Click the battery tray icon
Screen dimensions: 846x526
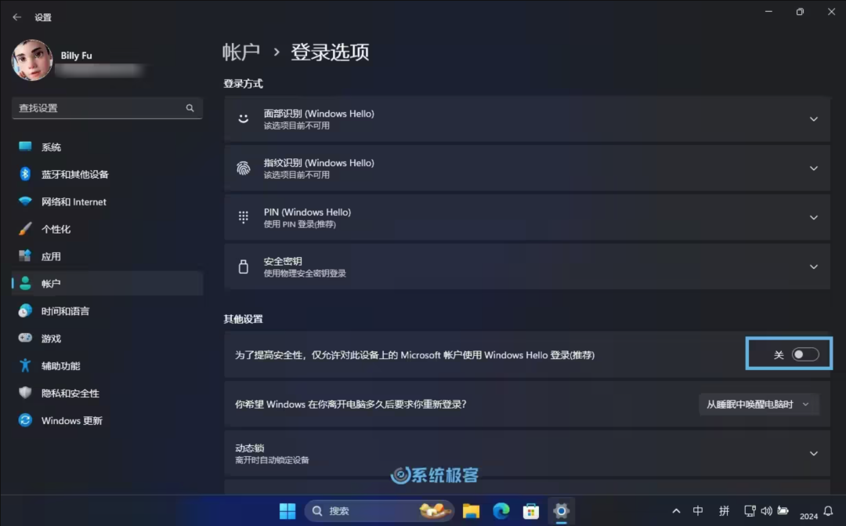click(783, 511)
